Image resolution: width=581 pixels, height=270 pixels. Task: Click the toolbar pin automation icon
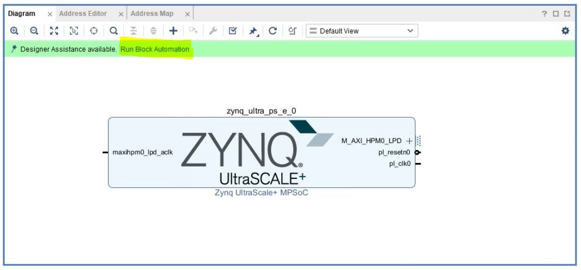(253, 31)
